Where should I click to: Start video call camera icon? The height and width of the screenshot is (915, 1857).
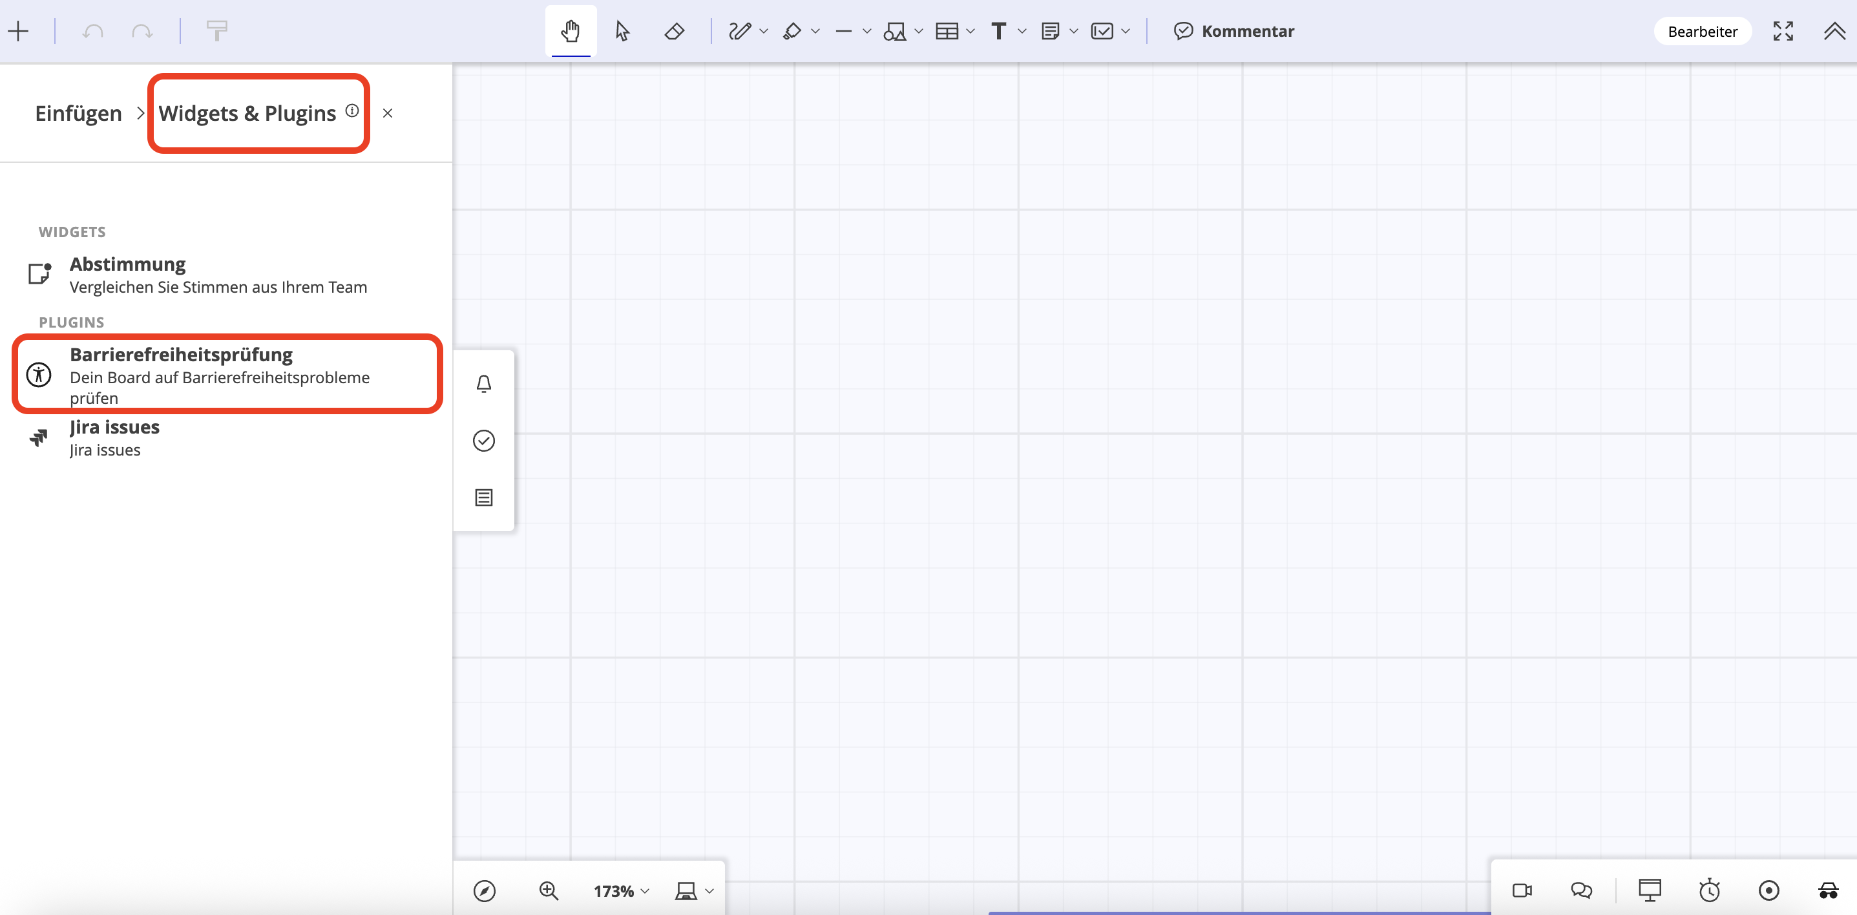[1522, 890]
